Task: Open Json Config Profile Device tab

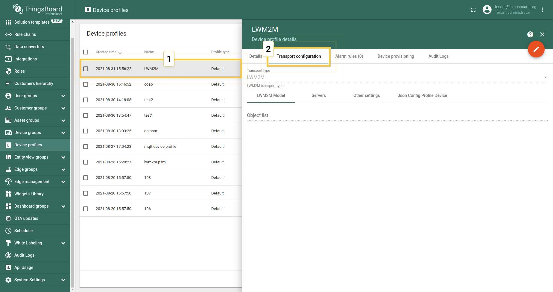Action: point(422,95)
